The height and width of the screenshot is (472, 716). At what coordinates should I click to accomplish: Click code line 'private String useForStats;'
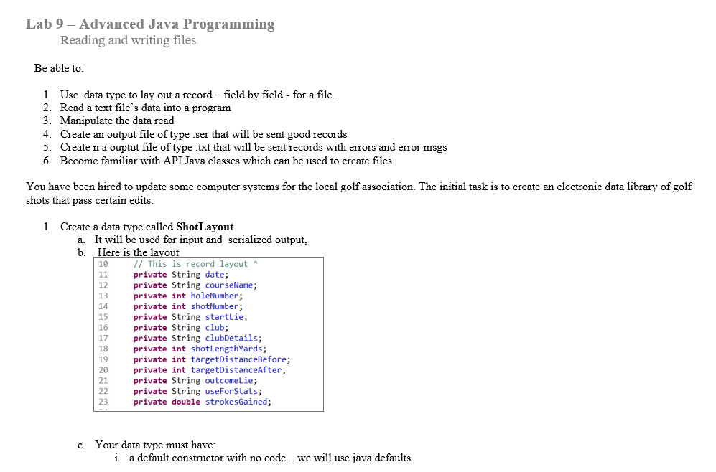pyautogui.click(x=197, y=391)
